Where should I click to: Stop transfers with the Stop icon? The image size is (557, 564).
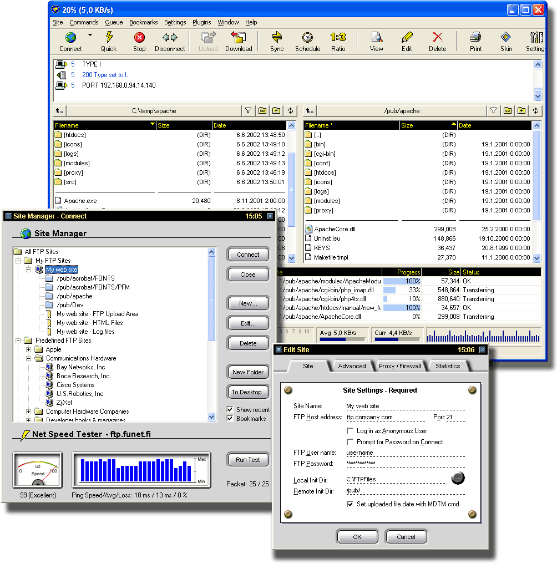139,37
